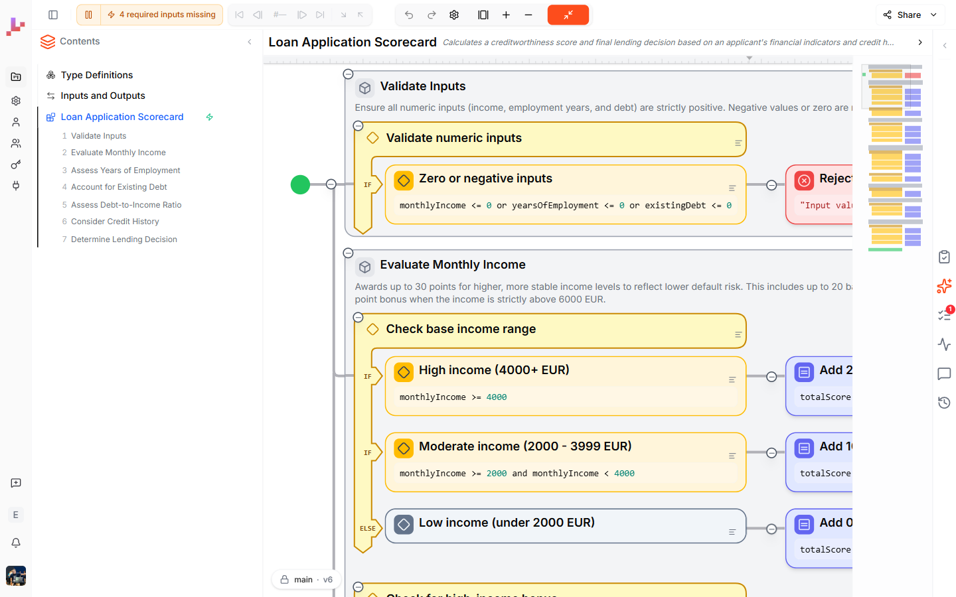The width and height of the screenshot is (956, 597).
Task: Open the '4 required inputs missing' warning
Action: click(x=161, y=15)
